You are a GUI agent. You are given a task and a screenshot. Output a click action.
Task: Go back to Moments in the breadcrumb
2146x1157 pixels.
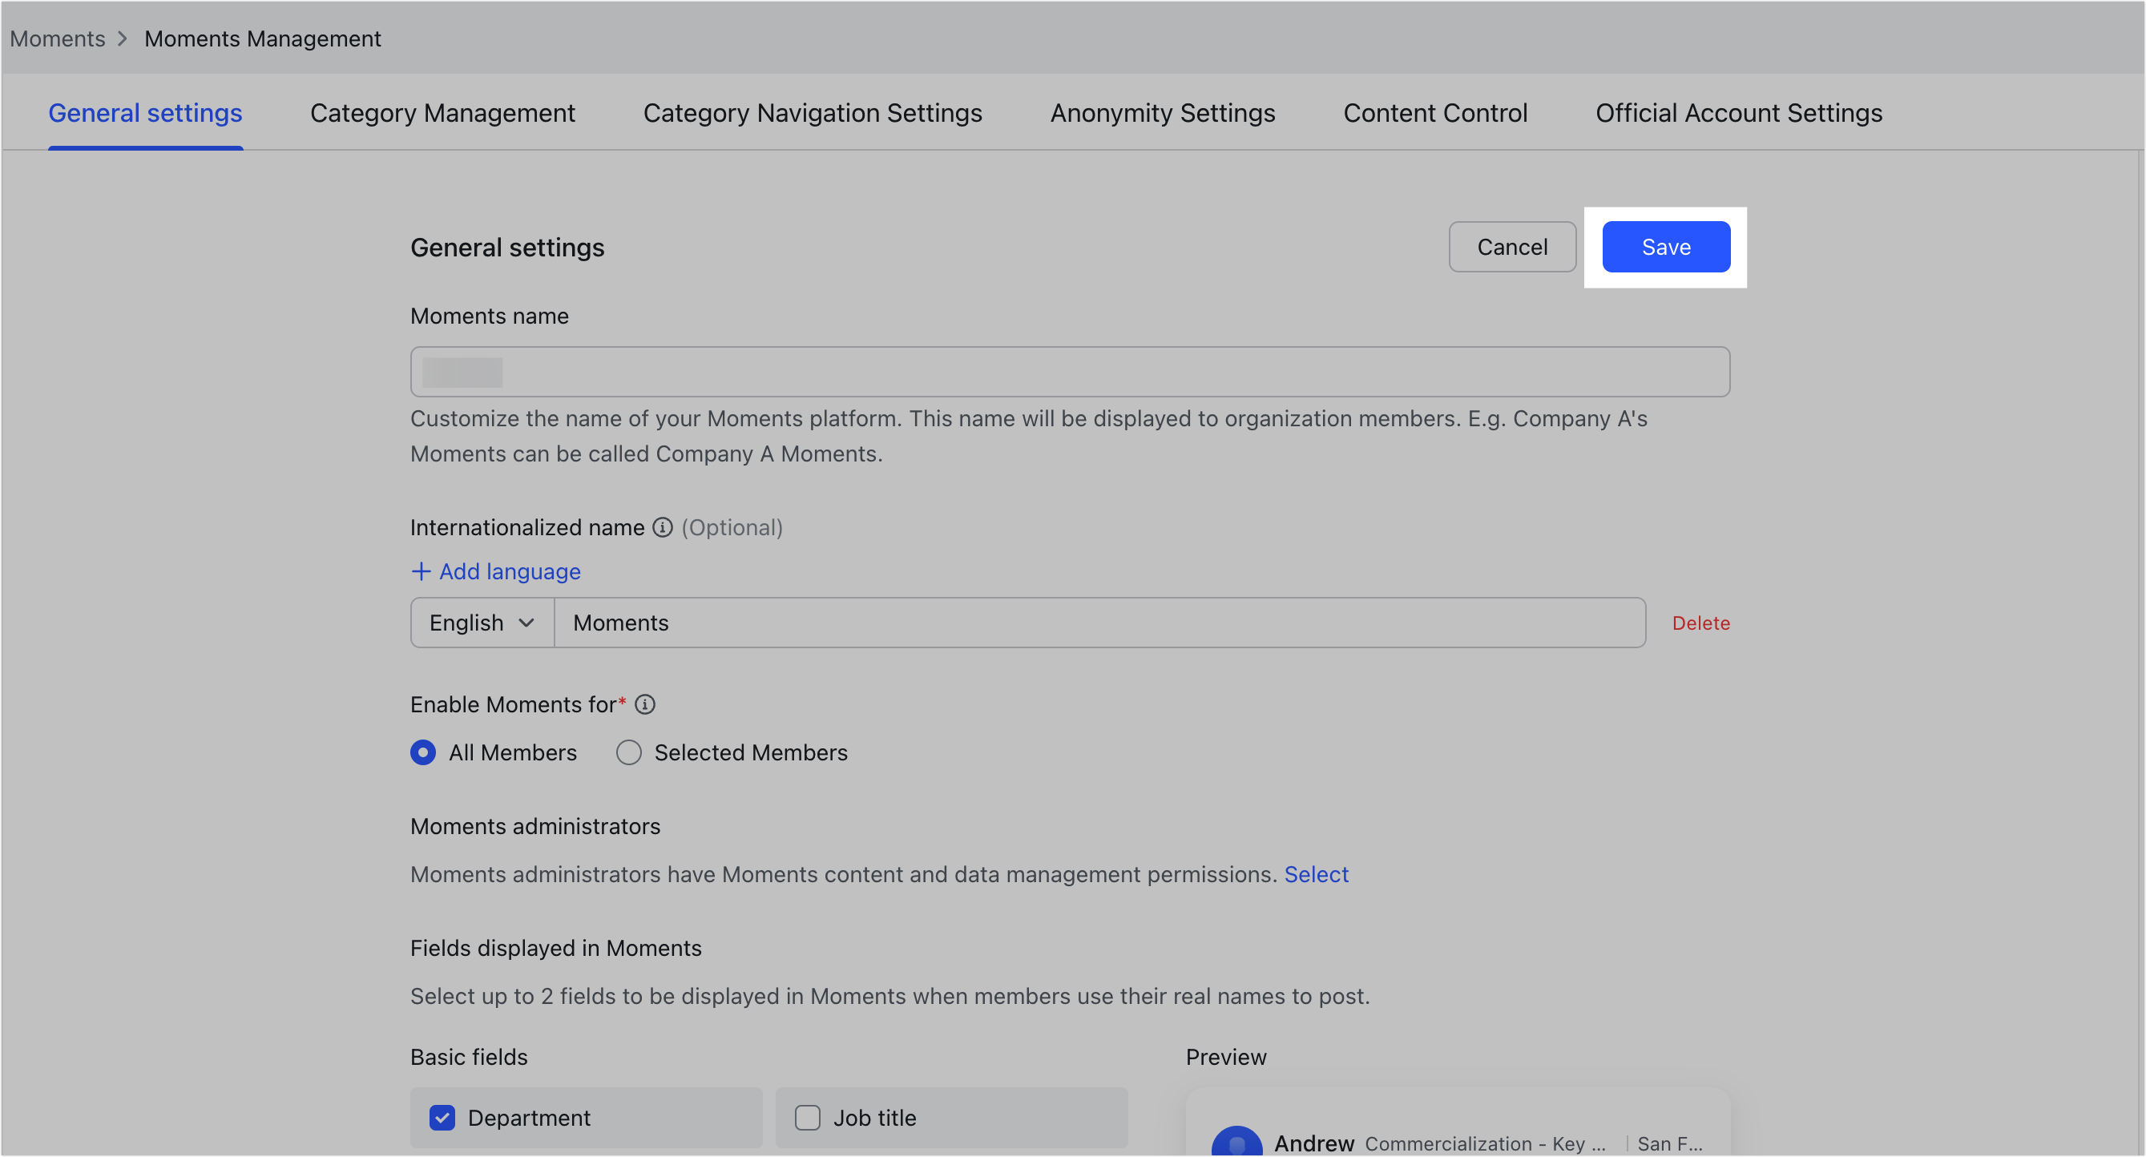coord(58,39)
